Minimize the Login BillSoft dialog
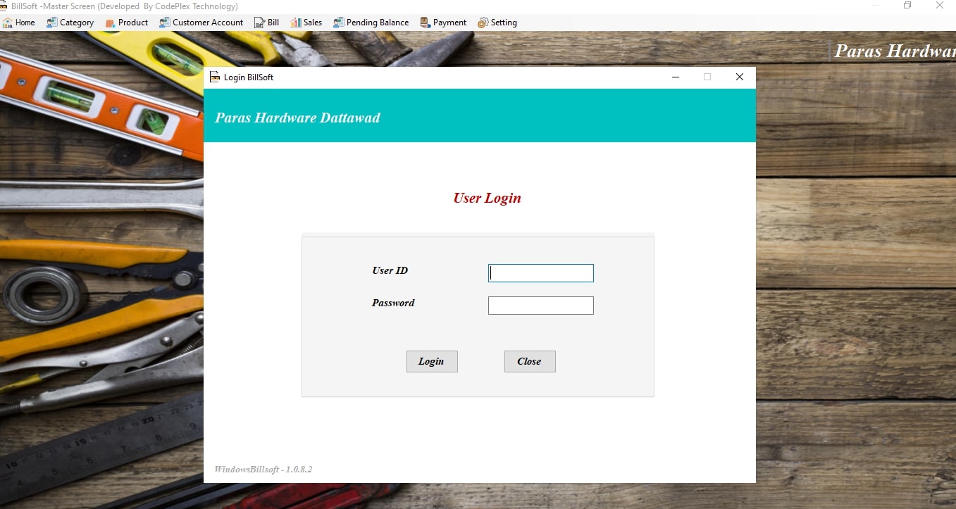Screen dimensions: 956x509 676,77
